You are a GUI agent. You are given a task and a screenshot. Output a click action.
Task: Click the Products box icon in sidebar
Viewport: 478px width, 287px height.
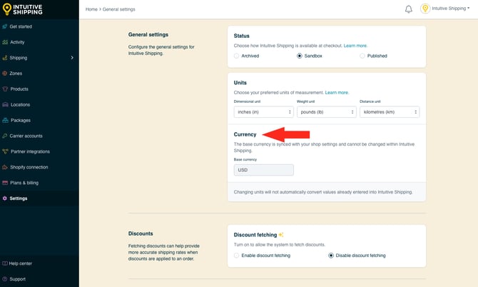tap(6, 89)
